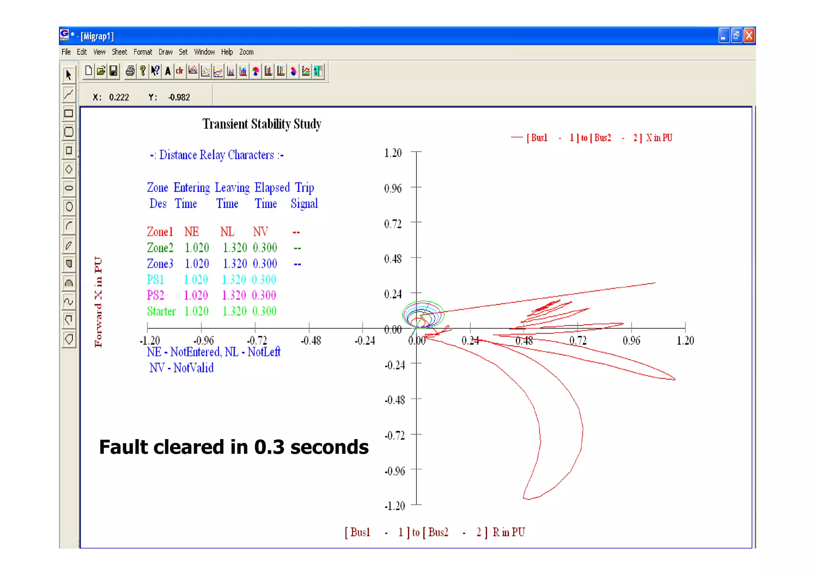Choose the dotted scatter plot icon
The height and width of the screenshot is (575, 815).
coord(205,71)
